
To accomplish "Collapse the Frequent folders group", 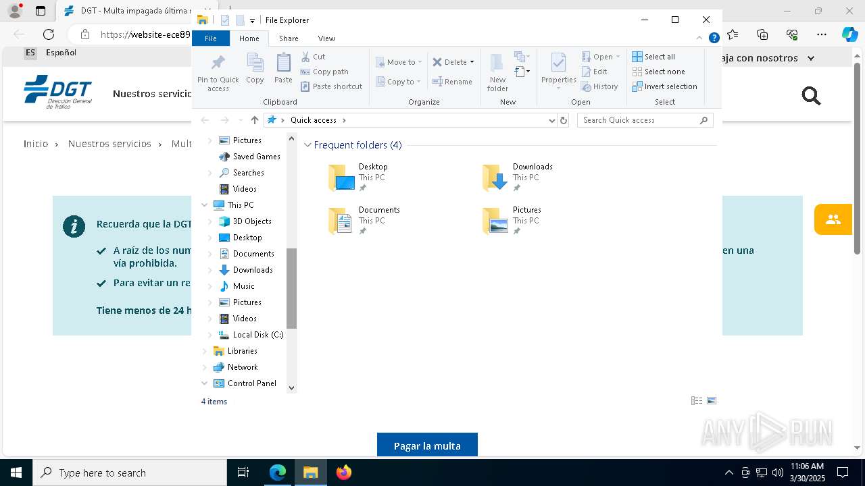I will [x=308, y=145].
